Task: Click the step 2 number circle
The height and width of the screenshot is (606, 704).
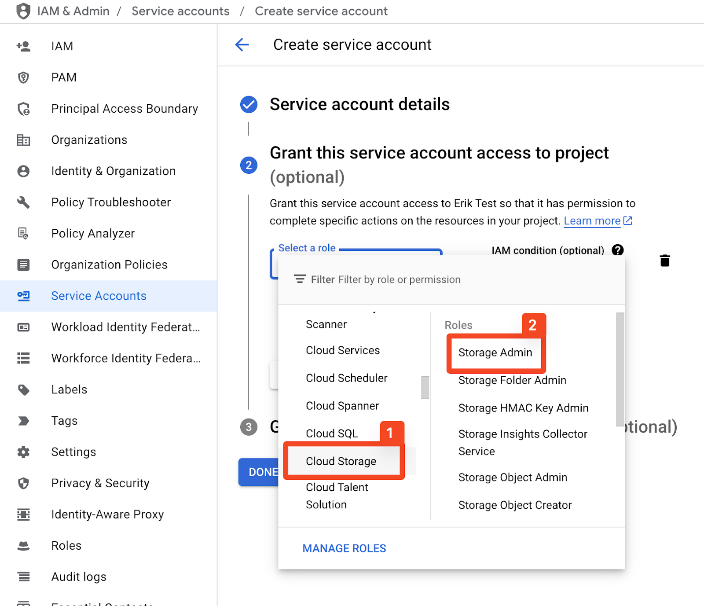Action: pos(249,165)
